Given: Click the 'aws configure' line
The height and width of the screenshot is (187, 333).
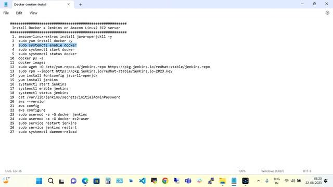Looking at the screenshot, I should tap(32, 110).
